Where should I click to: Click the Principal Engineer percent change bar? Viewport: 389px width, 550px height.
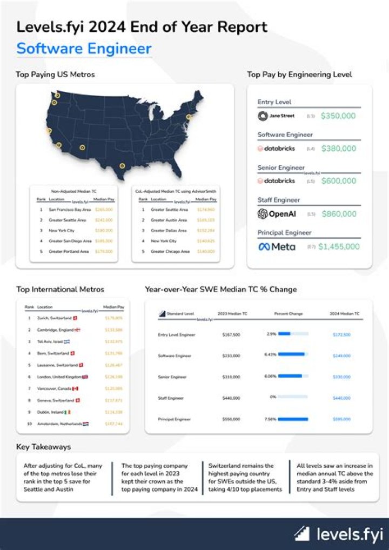coord(293,419)
